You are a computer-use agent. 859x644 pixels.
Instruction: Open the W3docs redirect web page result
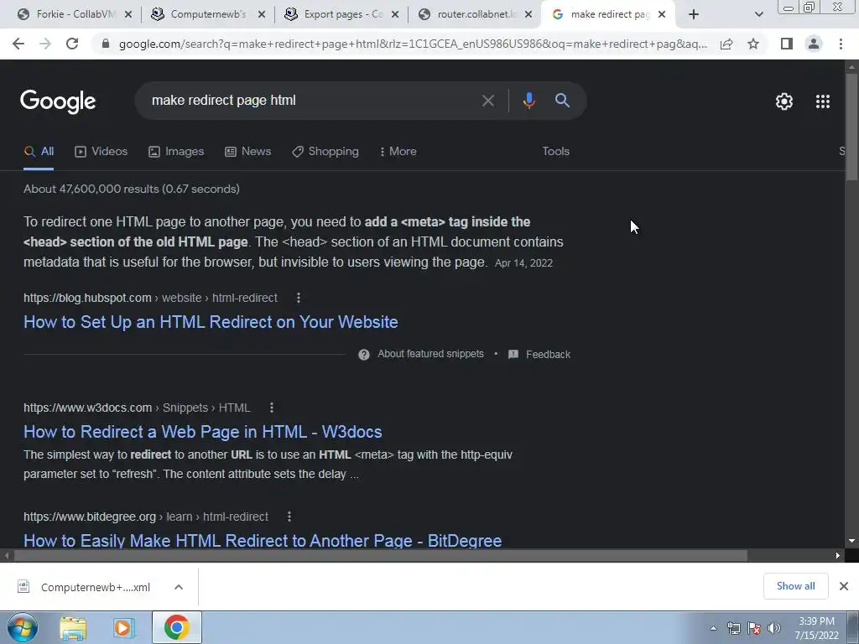203,432
